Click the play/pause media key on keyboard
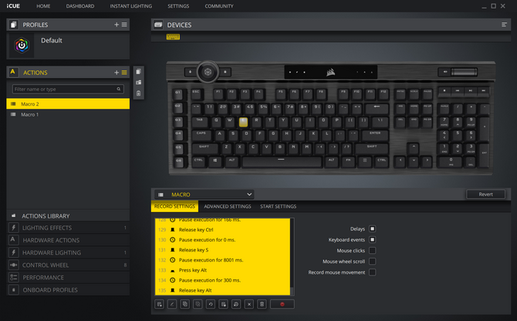 click(471, 90)
